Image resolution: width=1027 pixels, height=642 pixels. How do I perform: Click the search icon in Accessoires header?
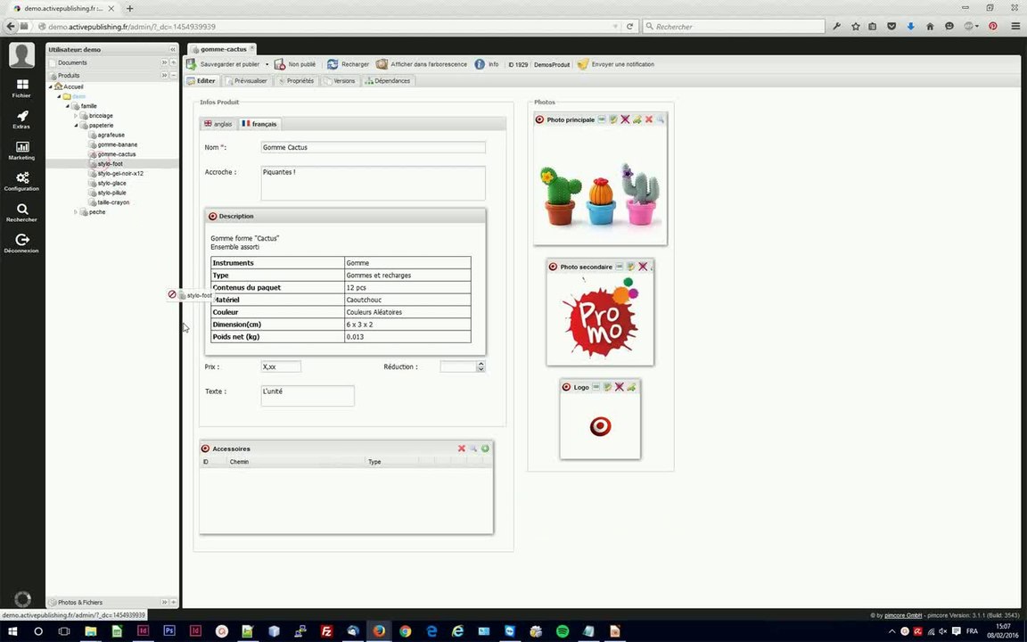[472, 449]
